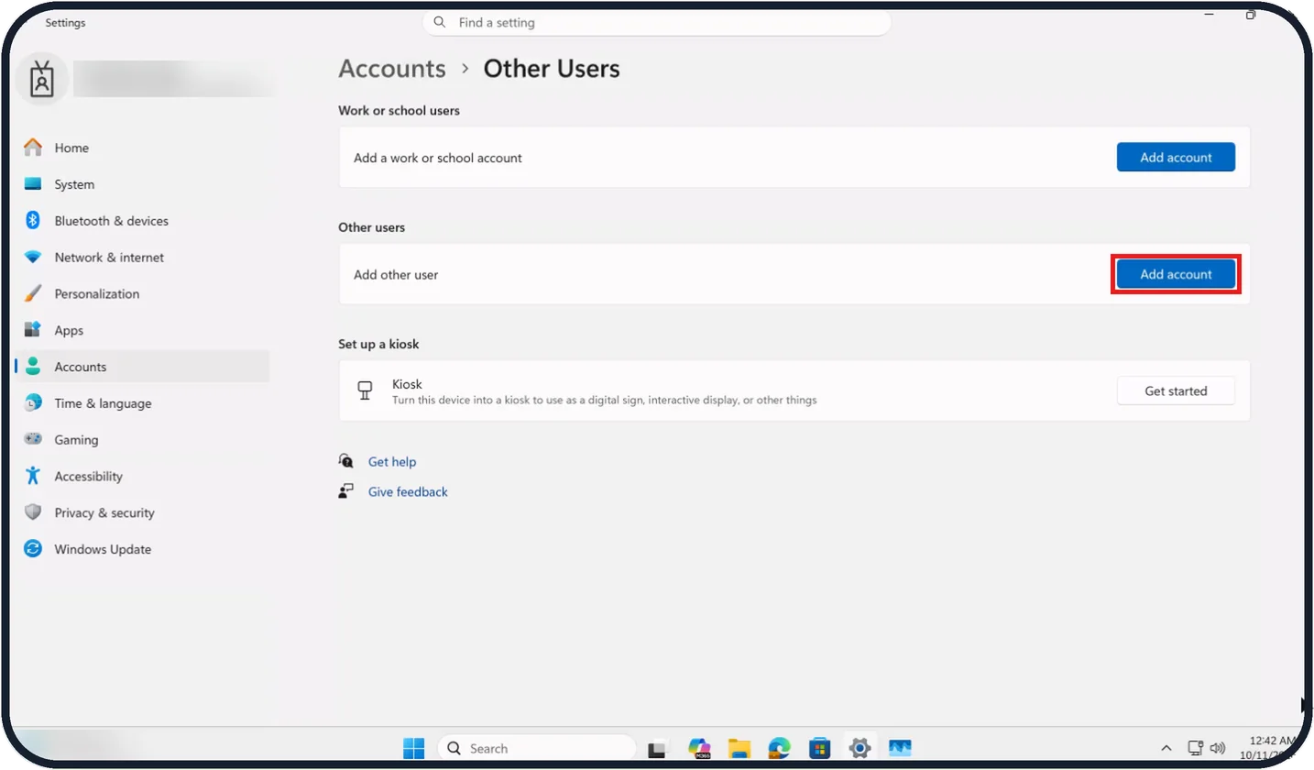Click the volume speaker icon in the tray
Image resolution: width=1314 pixels, height=770 pixels.
point(1218,748)
